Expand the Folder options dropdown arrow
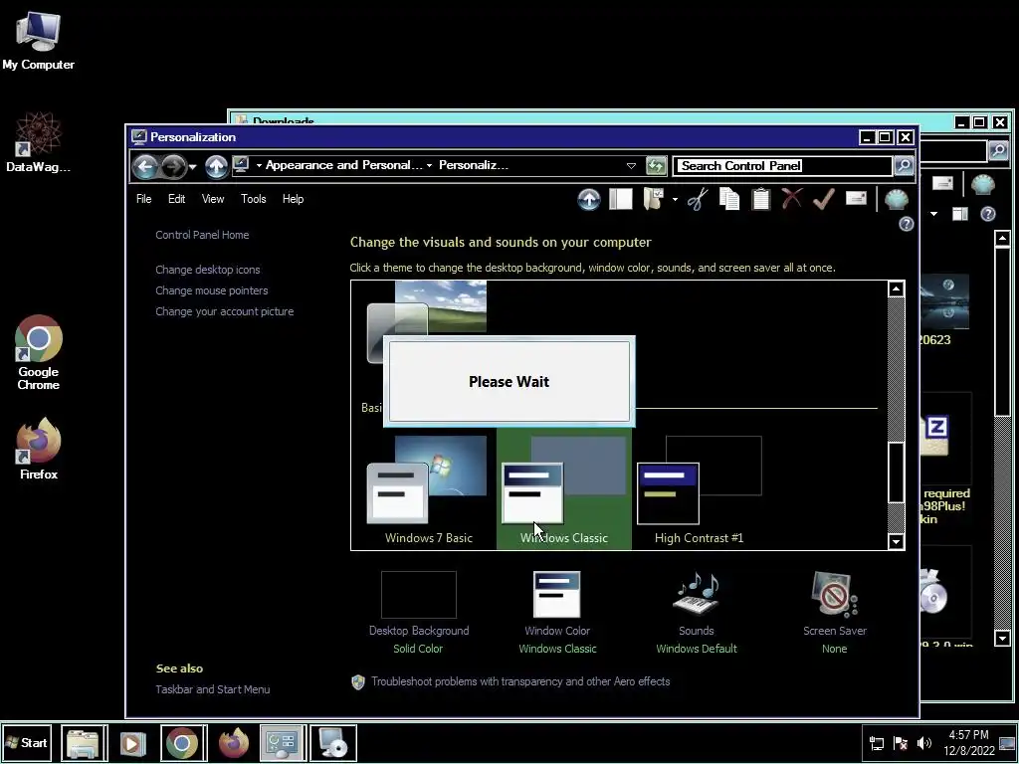Image resolution: width=1019 pixels, height=764 pixels. [x=675, y=199]
